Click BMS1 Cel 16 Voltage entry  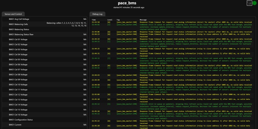[x=45, y=115]
